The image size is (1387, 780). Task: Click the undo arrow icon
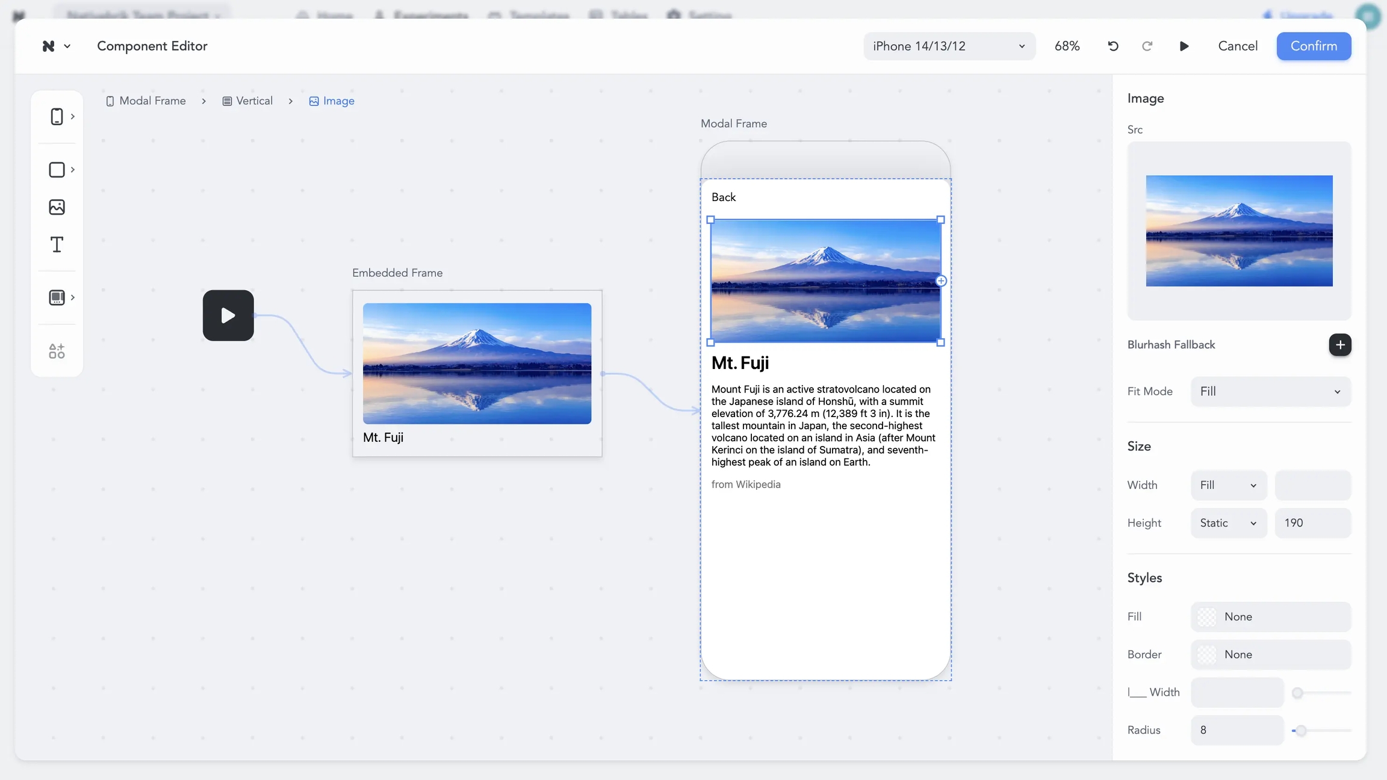pos(1113,46)
